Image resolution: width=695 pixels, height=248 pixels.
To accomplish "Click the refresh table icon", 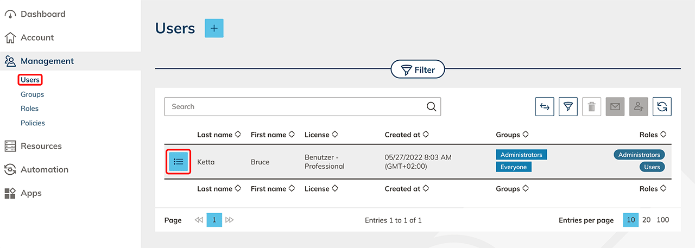I will tap(662, 107).
